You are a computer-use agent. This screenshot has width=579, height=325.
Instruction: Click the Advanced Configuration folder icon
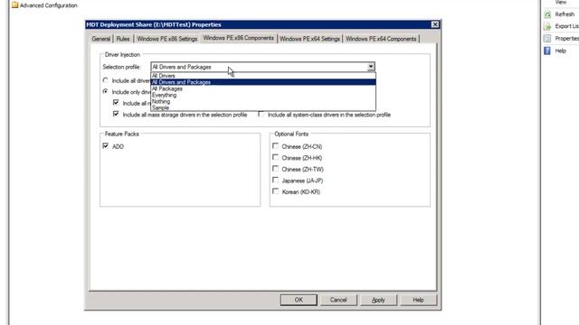pos(14,5)
